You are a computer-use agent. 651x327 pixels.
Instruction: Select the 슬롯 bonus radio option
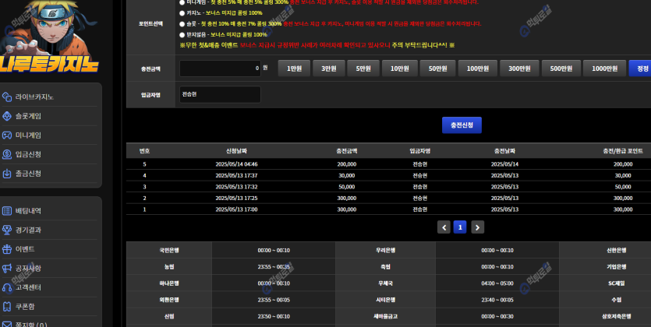(x=182, y=24)
